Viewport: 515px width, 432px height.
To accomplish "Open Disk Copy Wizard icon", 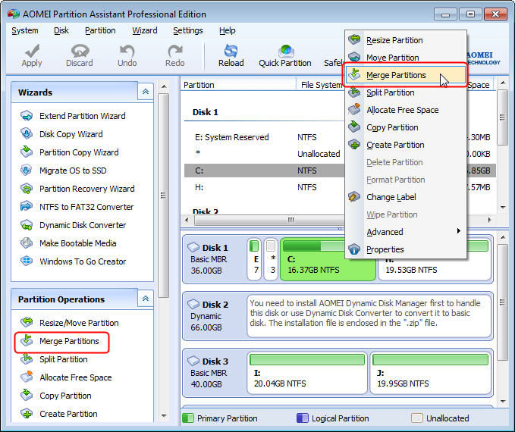I will tap(27, 134).
